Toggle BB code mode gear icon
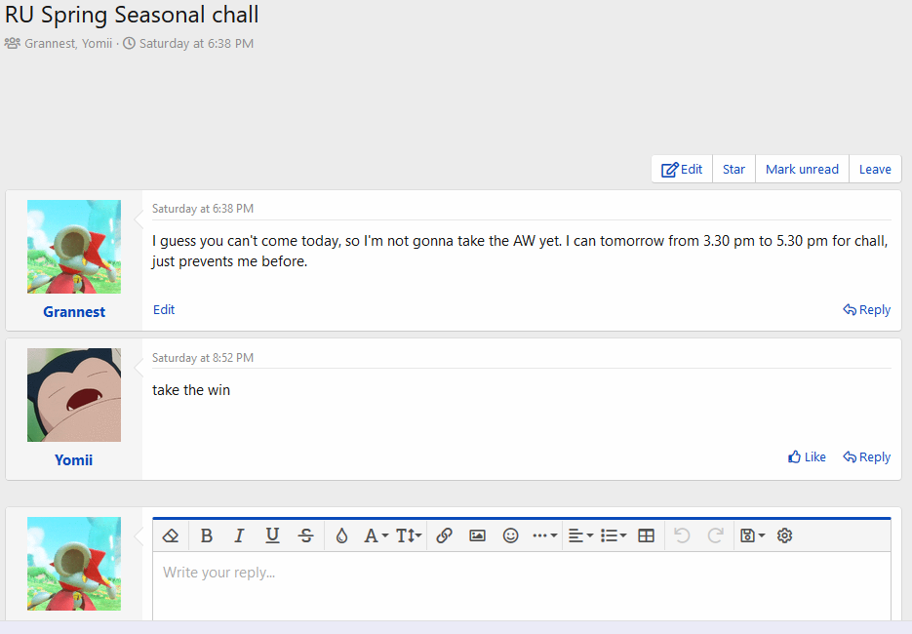This screenshot has width=912, height=634. click(784, 535)
